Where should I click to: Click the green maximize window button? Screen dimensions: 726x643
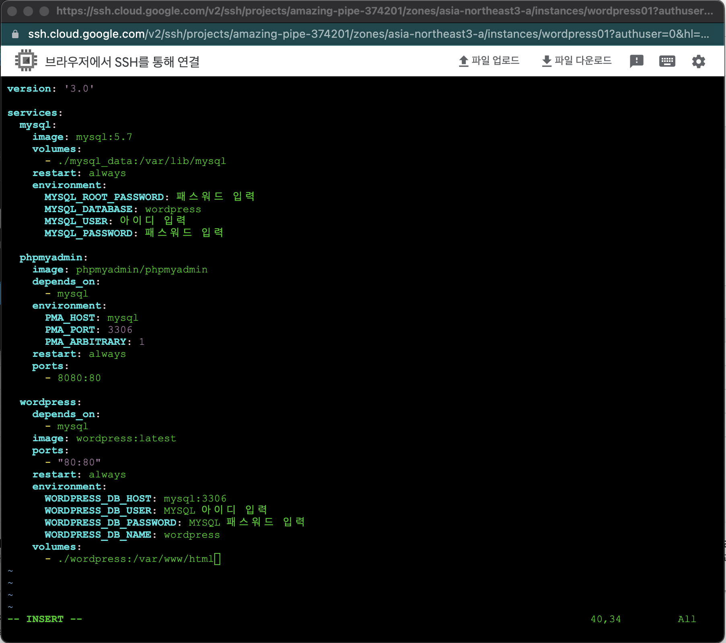pos(44,11)
